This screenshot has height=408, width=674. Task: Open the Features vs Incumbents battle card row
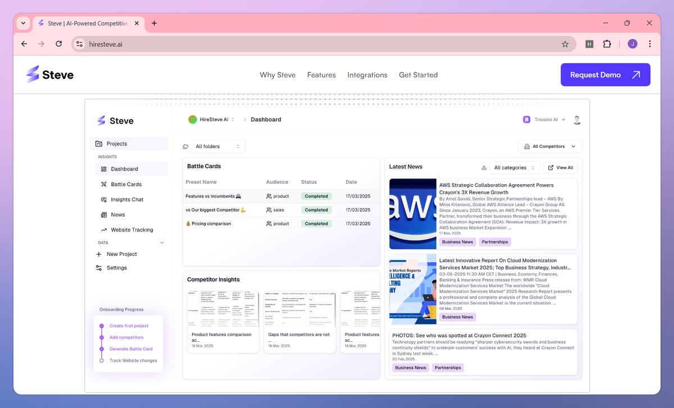point(281,196)
